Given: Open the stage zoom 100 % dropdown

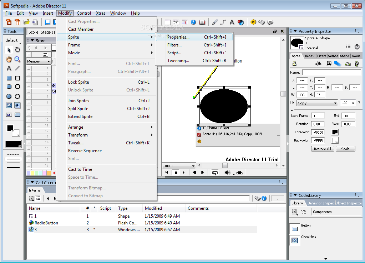Looking at the screenshot, I should pos(179,166).
